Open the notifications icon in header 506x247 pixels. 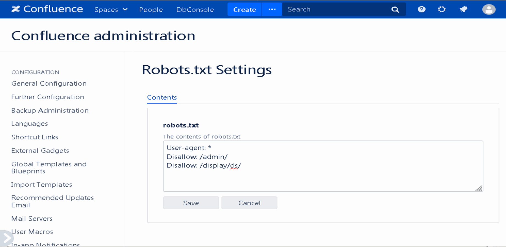point(463,9)
